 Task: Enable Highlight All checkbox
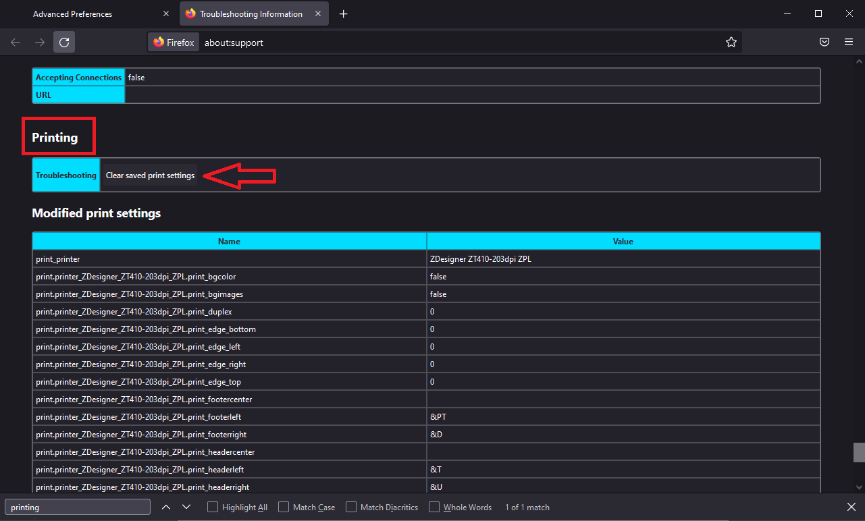pos(213,508)
